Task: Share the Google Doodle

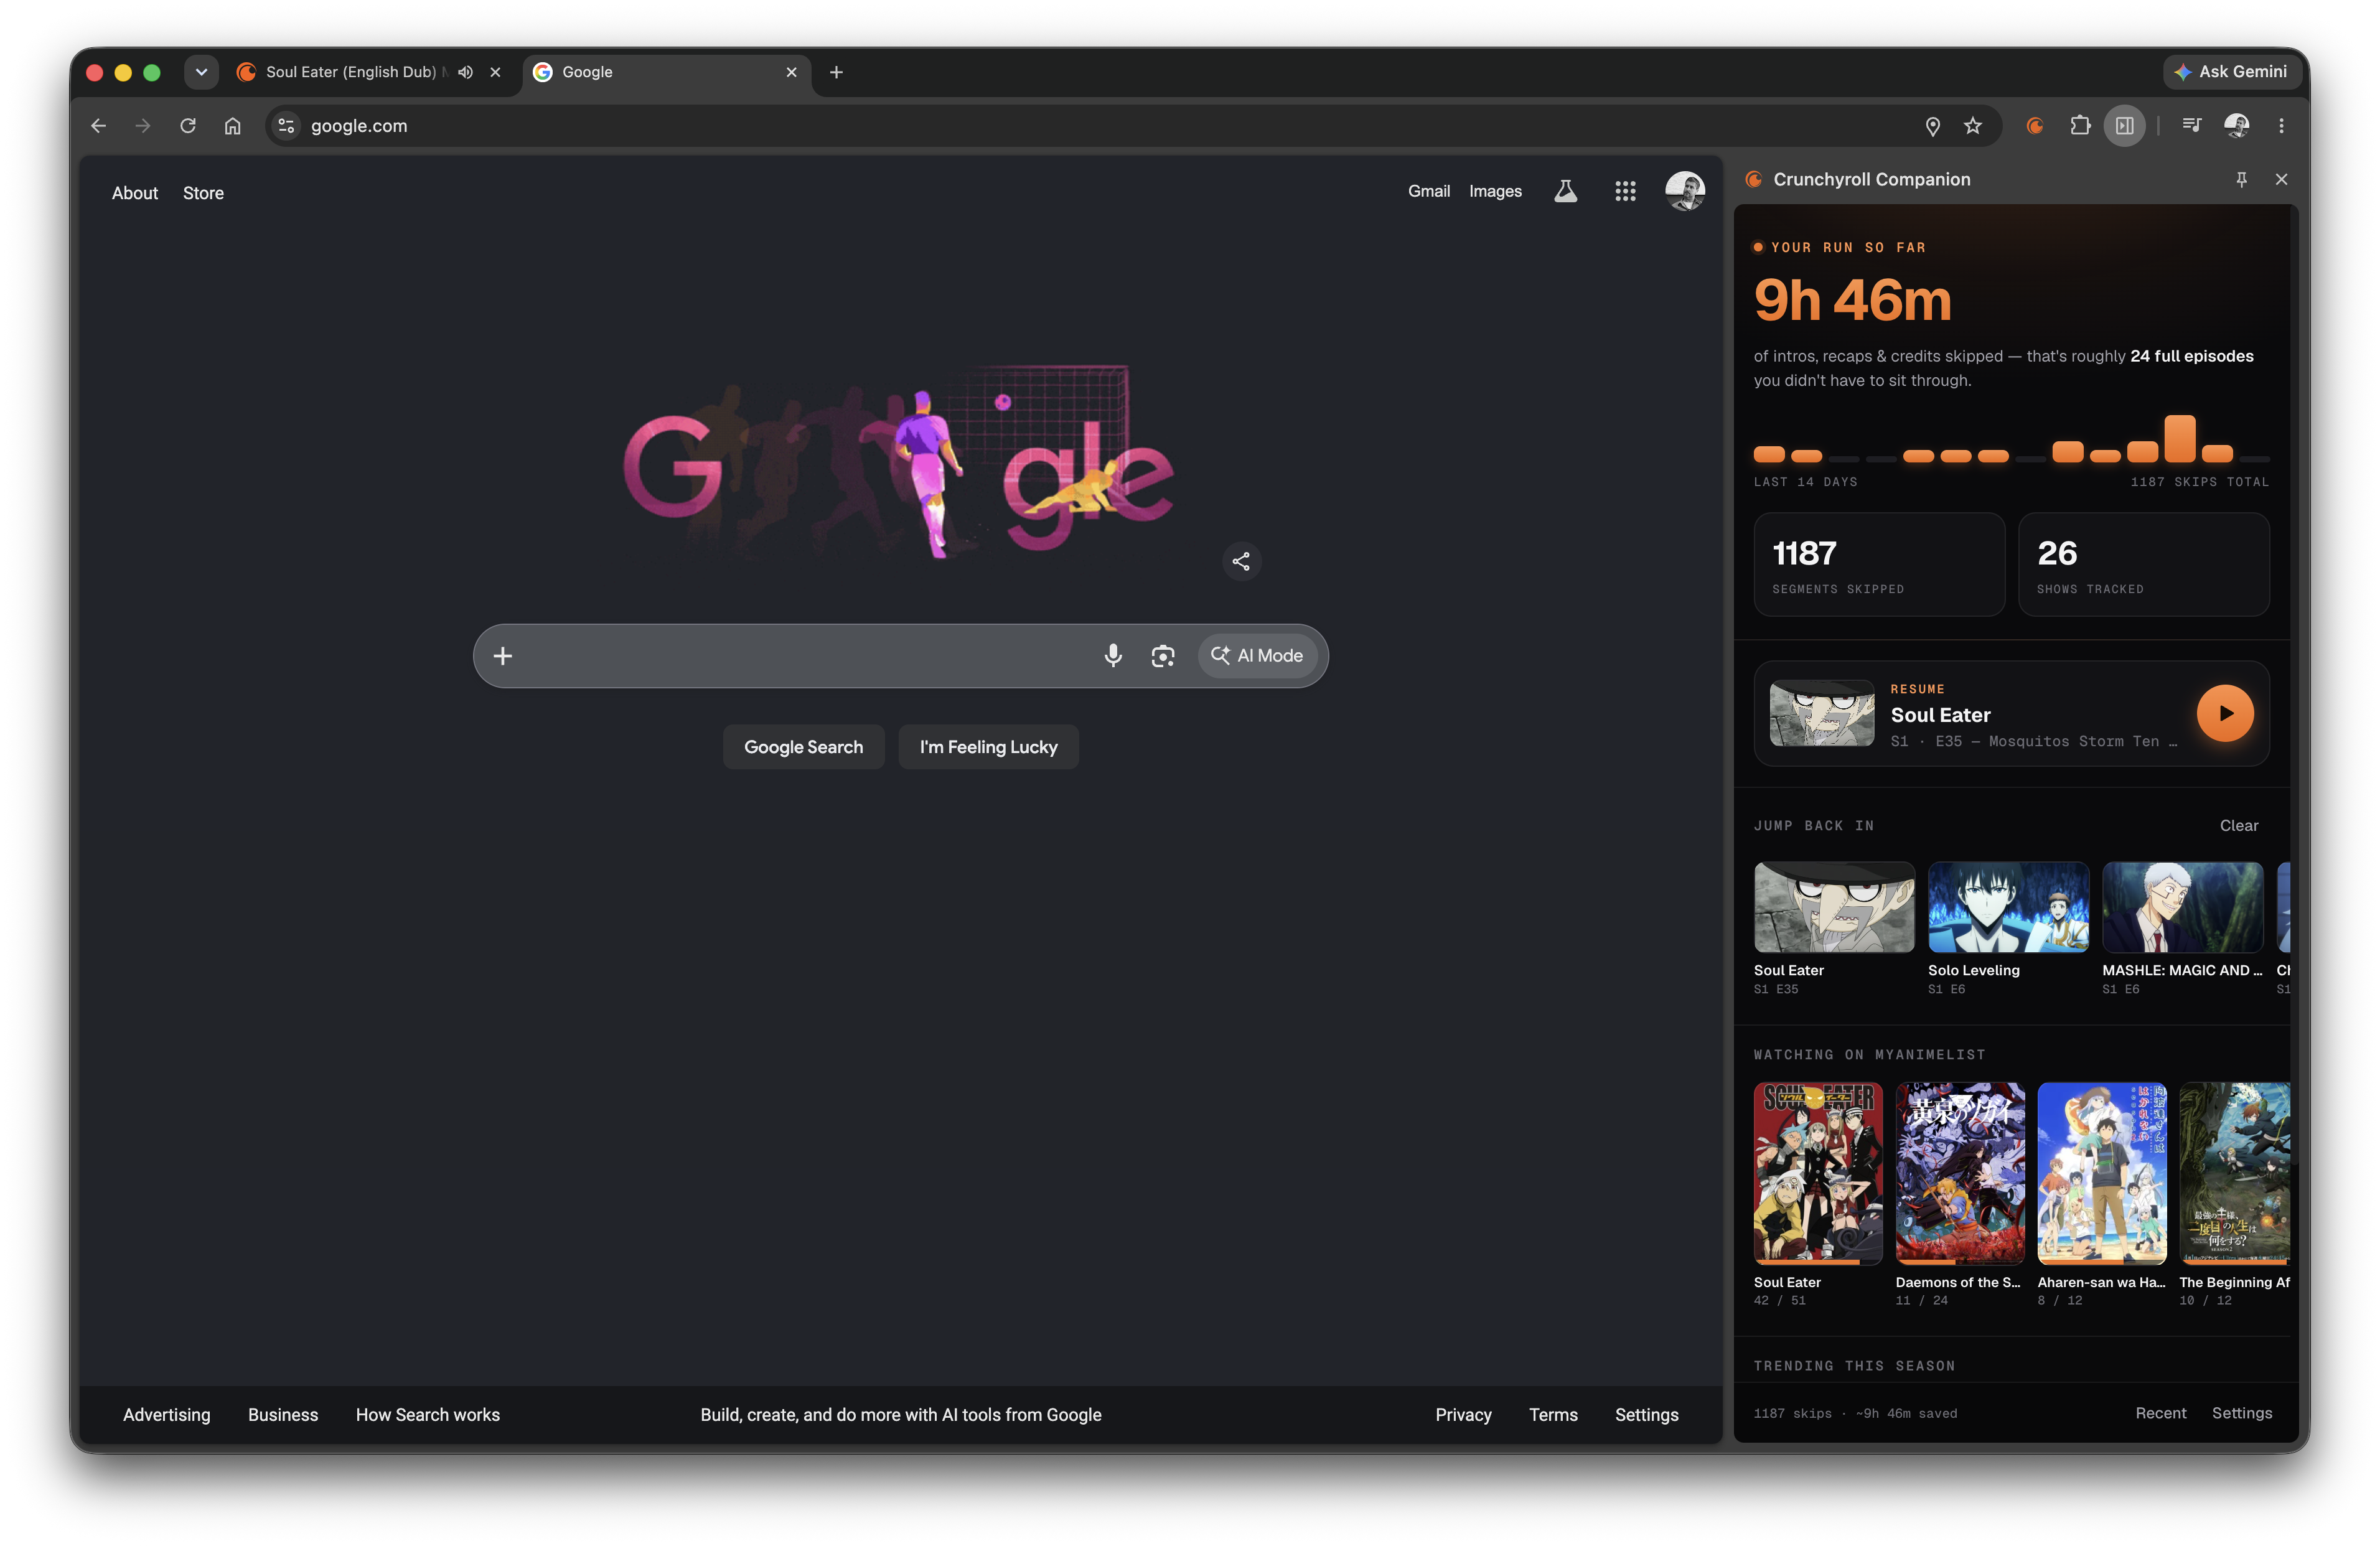Action: [x=1241, y=561]
